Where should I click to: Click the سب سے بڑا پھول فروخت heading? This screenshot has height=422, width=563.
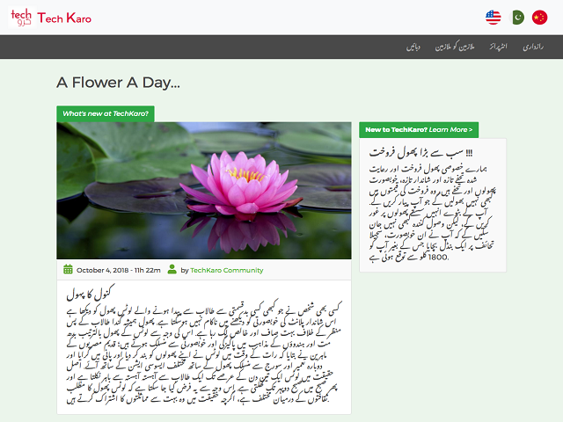420,152
